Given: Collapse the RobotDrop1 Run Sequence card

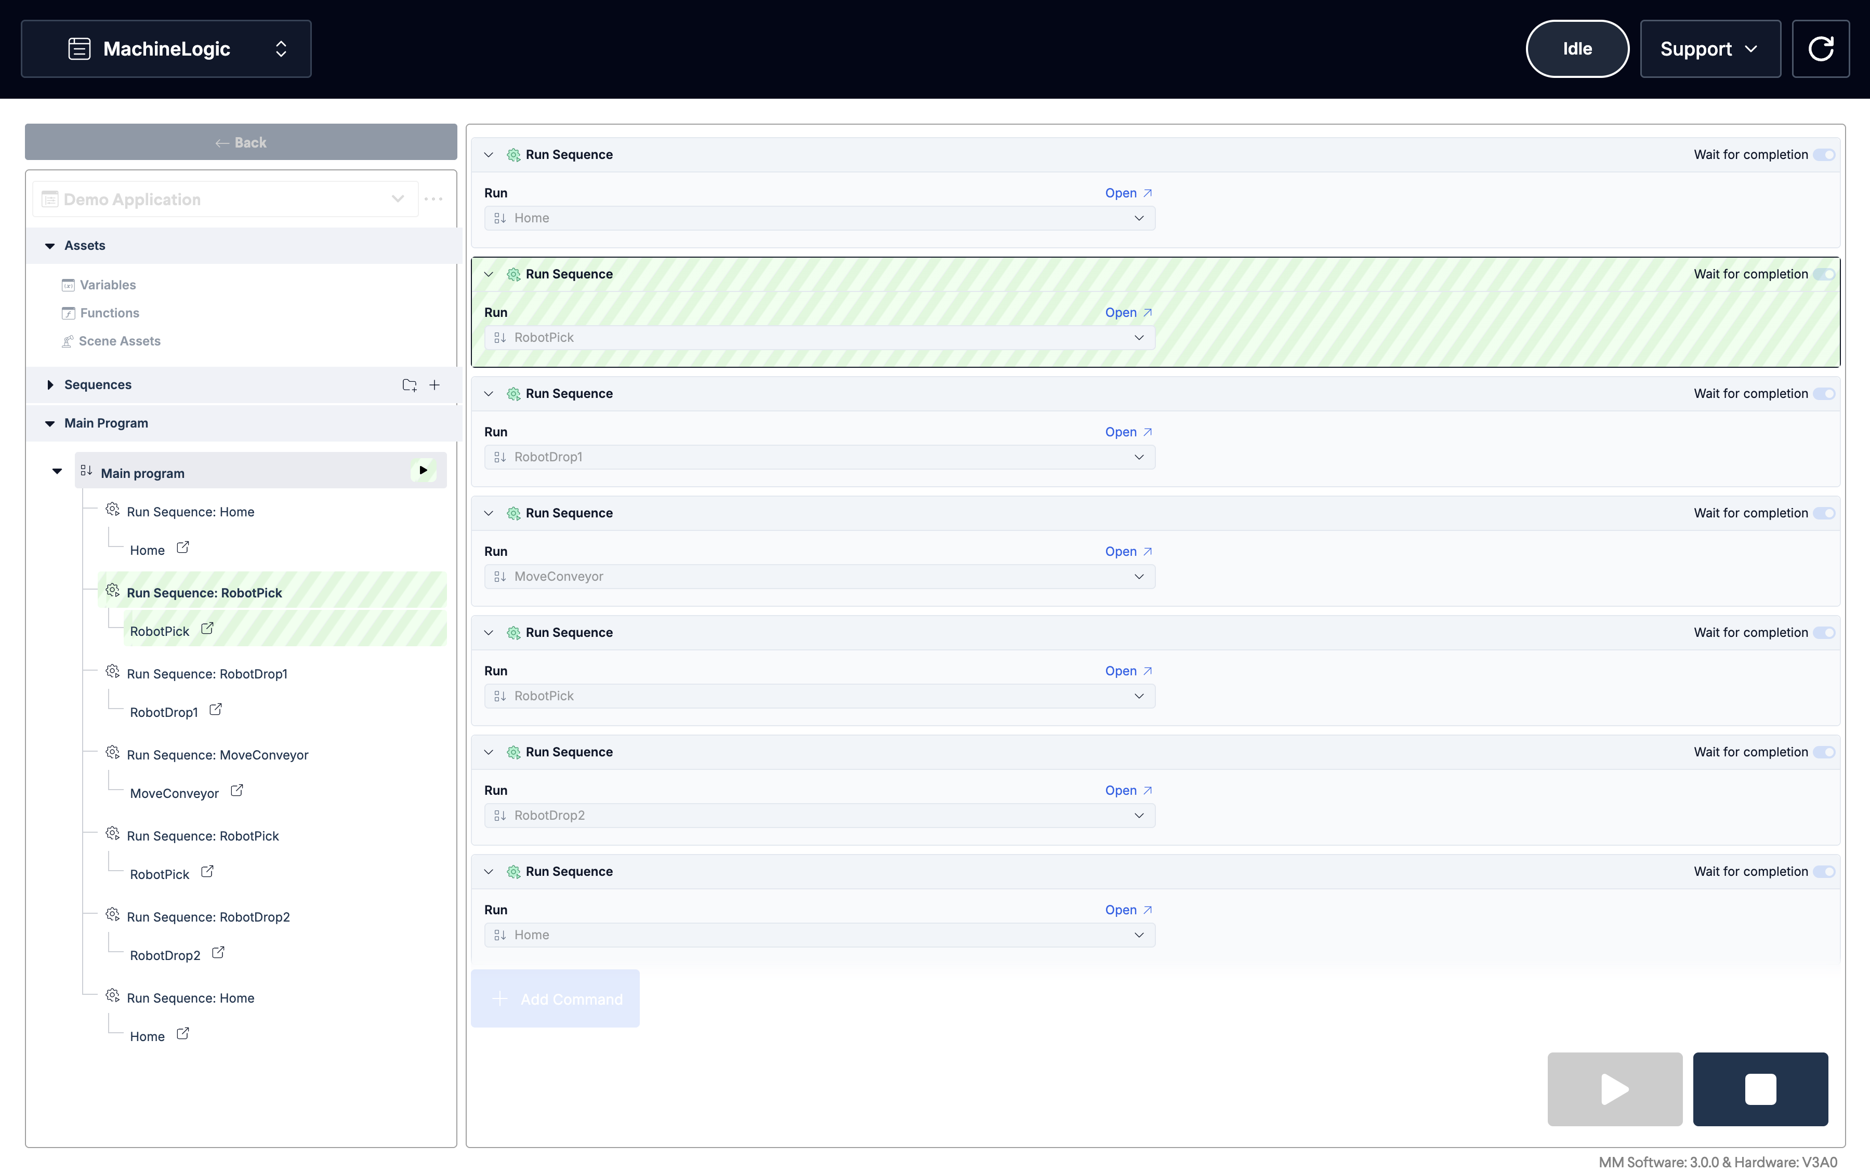Looking at the screenshot, I should 489,394.
